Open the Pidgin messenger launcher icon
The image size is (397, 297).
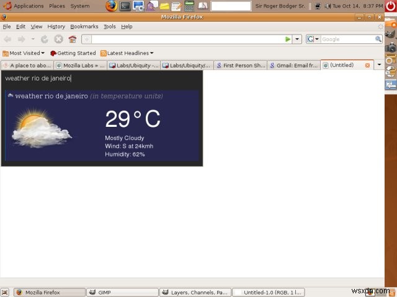click(151, 6)
